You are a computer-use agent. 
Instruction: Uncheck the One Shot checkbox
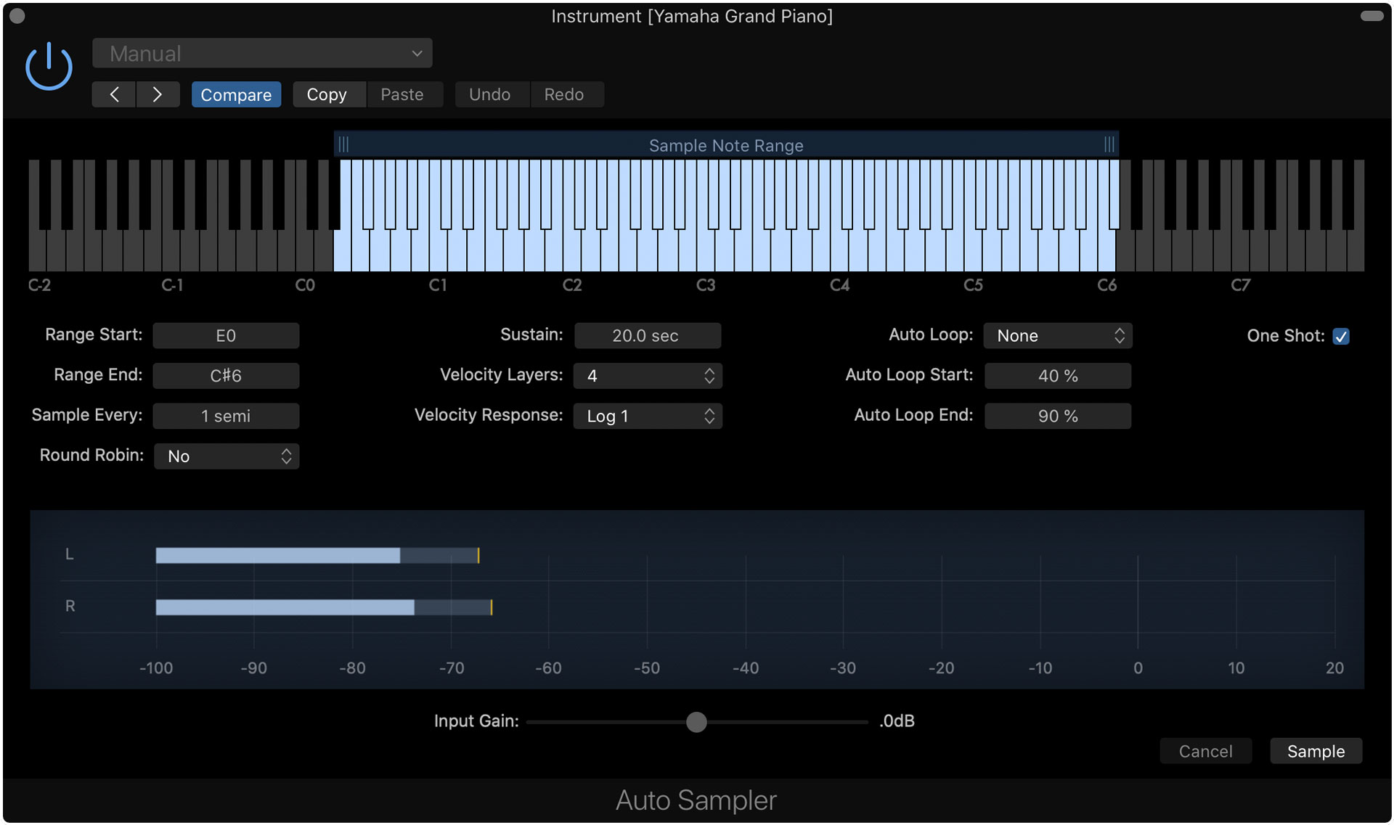click(1341, 336)
